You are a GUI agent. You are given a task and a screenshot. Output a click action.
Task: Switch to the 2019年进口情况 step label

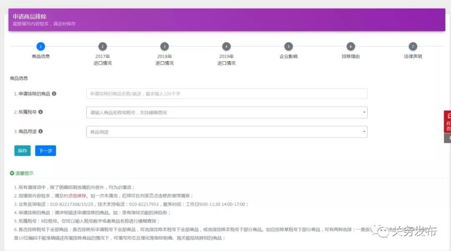pos(226,60)
